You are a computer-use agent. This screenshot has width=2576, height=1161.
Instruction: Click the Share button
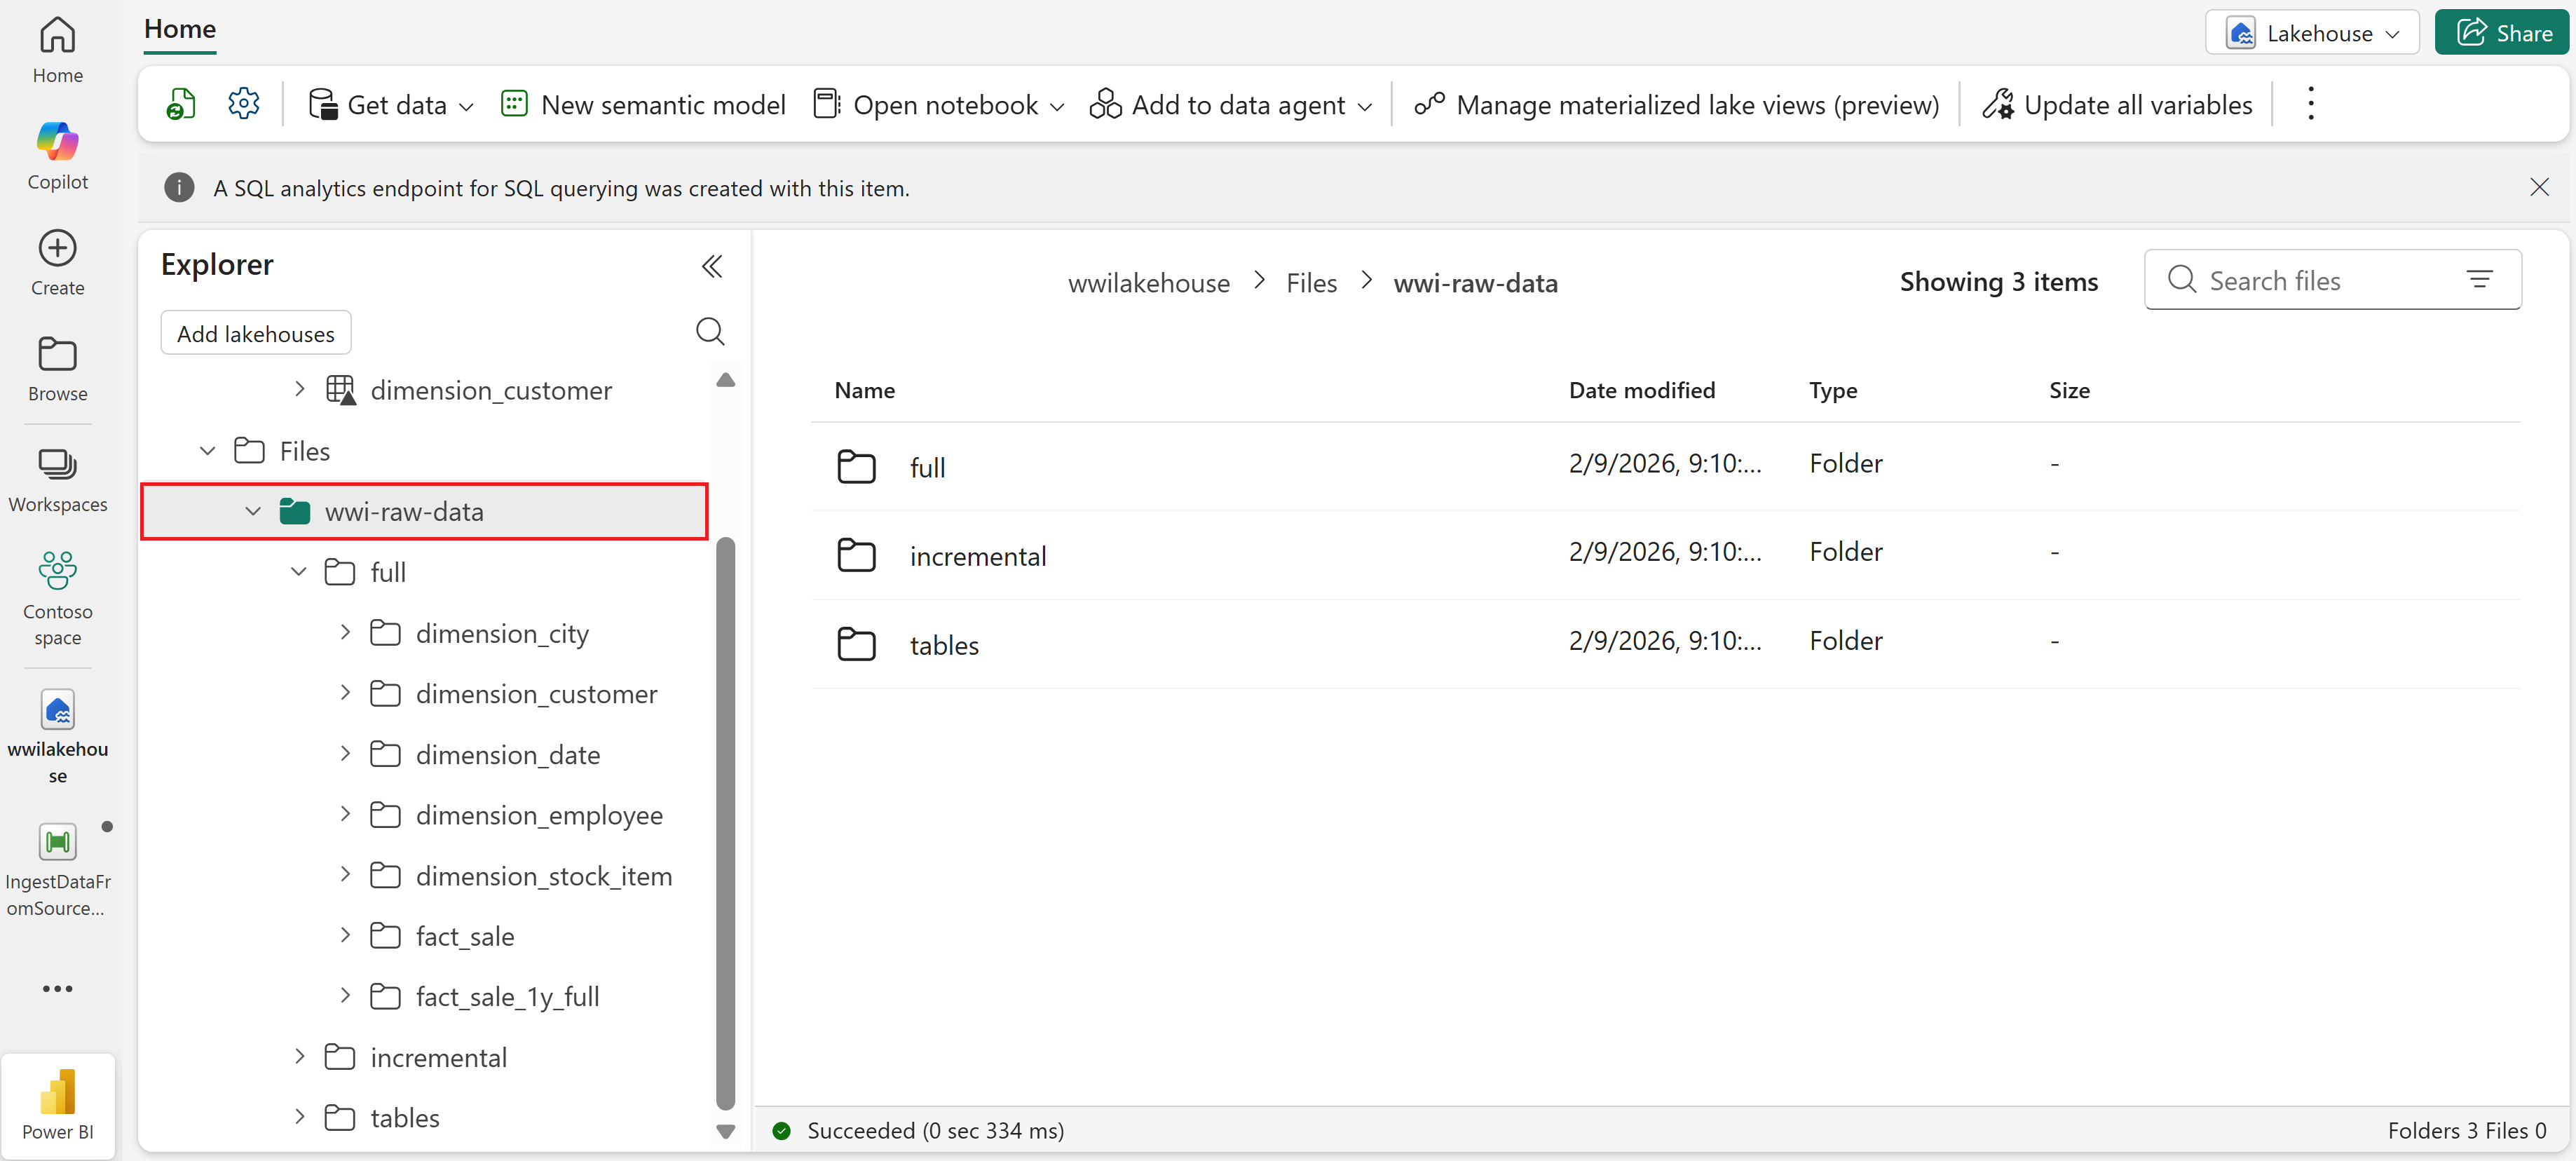[2502, 33]
